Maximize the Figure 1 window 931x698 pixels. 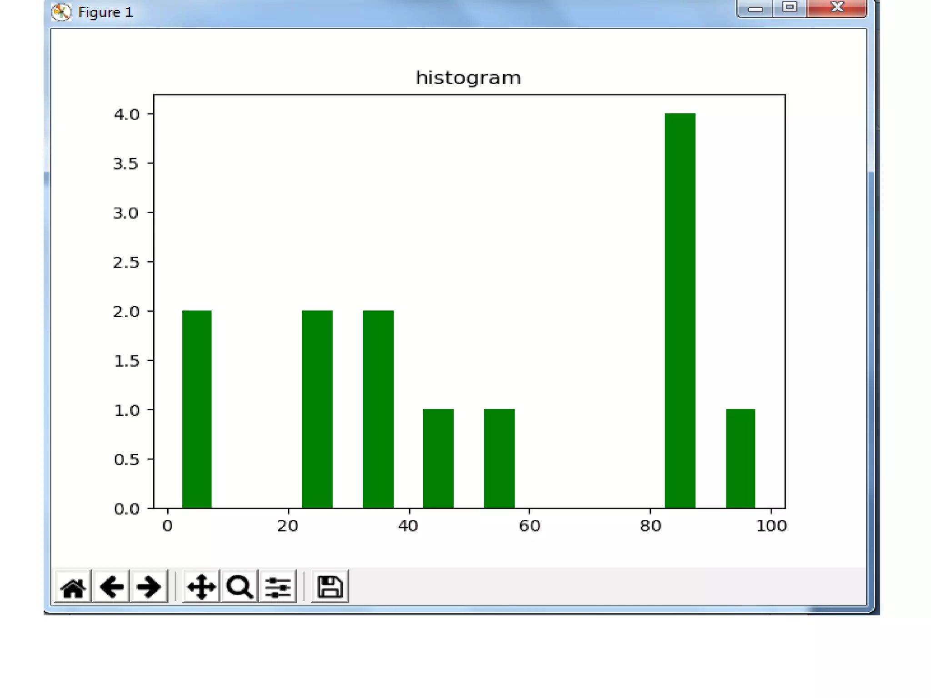pos(790,7)
